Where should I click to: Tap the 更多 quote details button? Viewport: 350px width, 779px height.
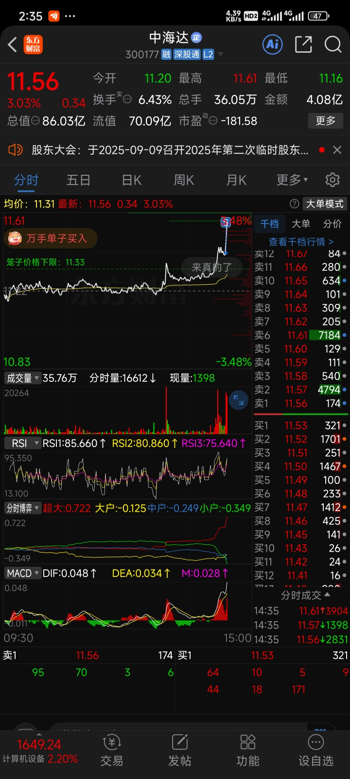tap(326, 120)
